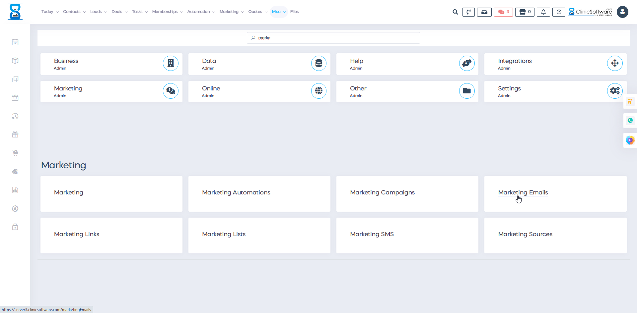The width and height of the screenshot is (637, 313).
Task: Click the search field containing 'marke'
Action: (333, 38)
